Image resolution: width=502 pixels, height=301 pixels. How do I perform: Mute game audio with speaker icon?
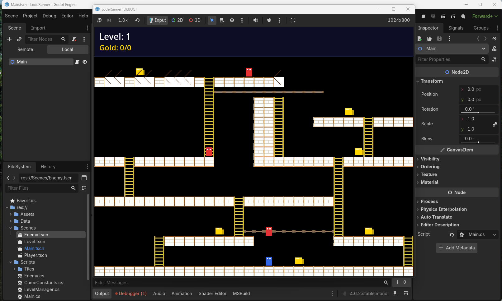tap(256, 20)
